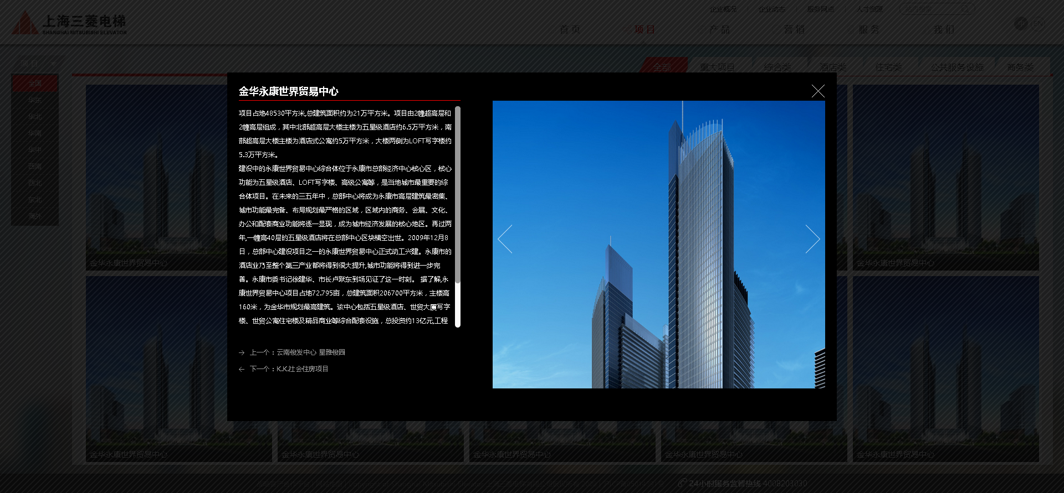Viewport: 1064px width, 493px height.
Task: Open 服务网点 link in top bar
Action: click(821, 9)
